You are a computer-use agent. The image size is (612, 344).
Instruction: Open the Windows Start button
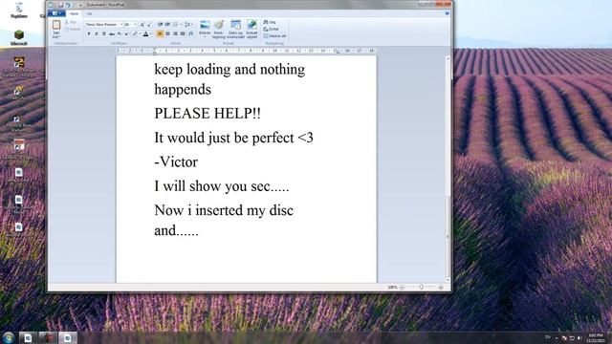pyautogui.click(x=9, y=337)
